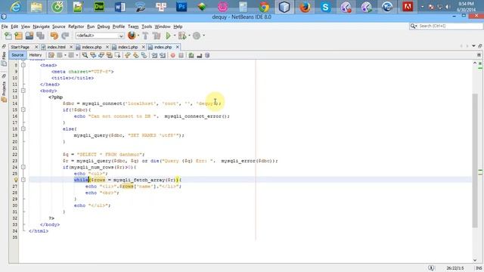Open the Profile Project dropdown arrow
The image size is (484, 272).
[x=203, y=36]
